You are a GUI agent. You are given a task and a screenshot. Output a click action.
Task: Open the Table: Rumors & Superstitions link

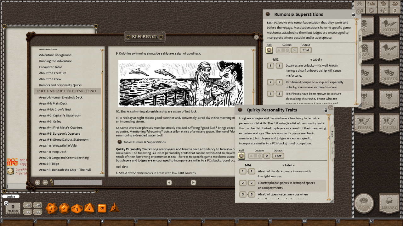[144, 142]
